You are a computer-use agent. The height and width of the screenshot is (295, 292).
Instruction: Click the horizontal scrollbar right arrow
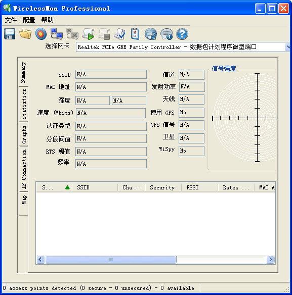(x=271, y=260)
